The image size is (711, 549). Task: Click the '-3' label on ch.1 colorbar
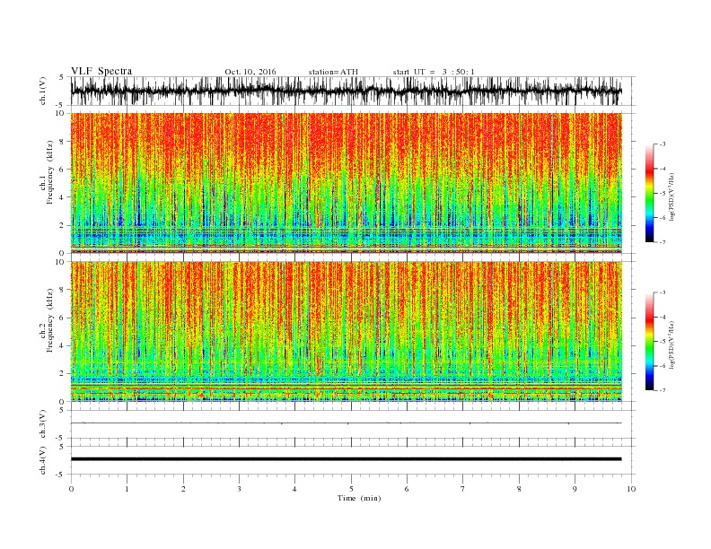pos(663,144)
